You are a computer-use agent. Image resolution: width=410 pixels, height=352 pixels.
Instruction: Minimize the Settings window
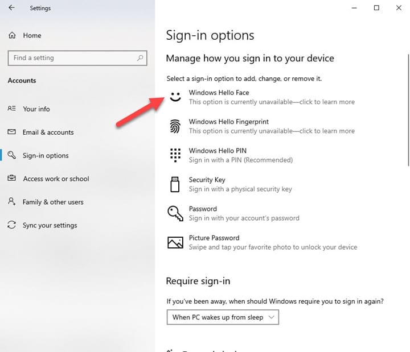coord(354,8)
